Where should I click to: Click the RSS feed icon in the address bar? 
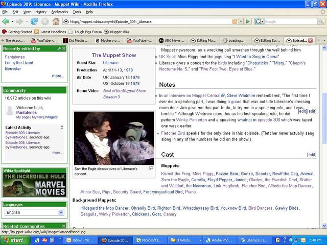pos(235,21)
